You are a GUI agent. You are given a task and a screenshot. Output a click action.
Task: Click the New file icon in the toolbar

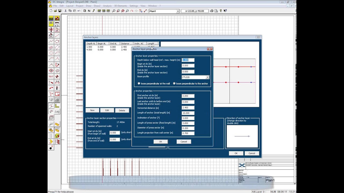pos(51,11)
